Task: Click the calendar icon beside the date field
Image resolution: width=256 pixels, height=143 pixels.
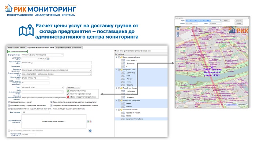Action: [48, 59]
